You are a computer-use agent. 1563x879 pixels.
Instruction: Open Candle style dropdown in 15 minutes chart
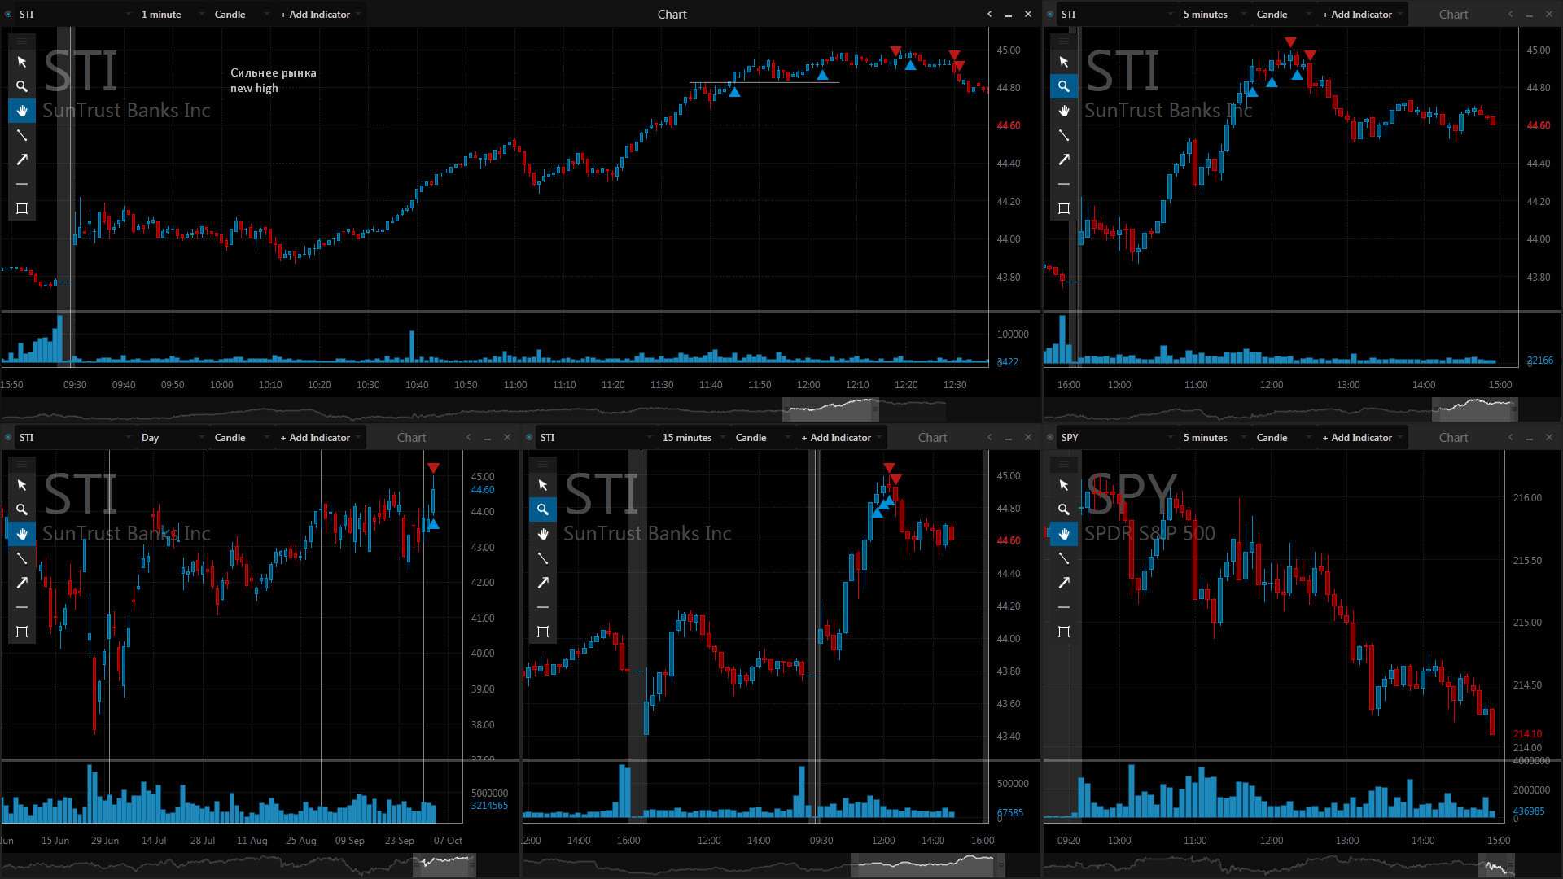click(x=762, y=437)
